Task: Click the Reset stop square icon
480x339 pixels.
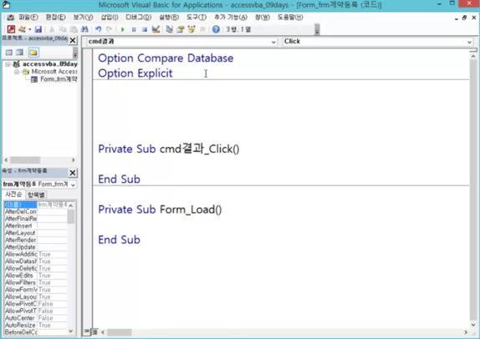Action: [x=145, y=29]
